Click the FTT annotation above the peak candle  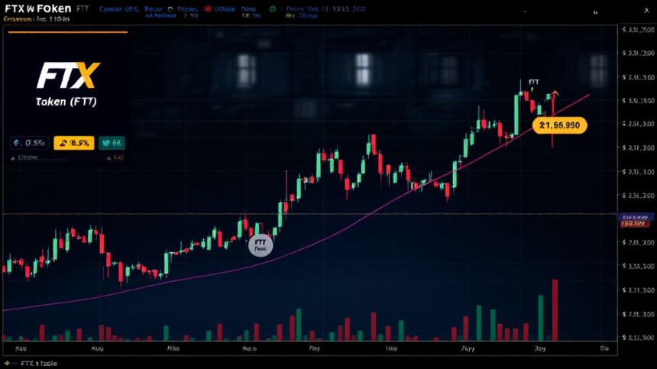tap(534, 82)
